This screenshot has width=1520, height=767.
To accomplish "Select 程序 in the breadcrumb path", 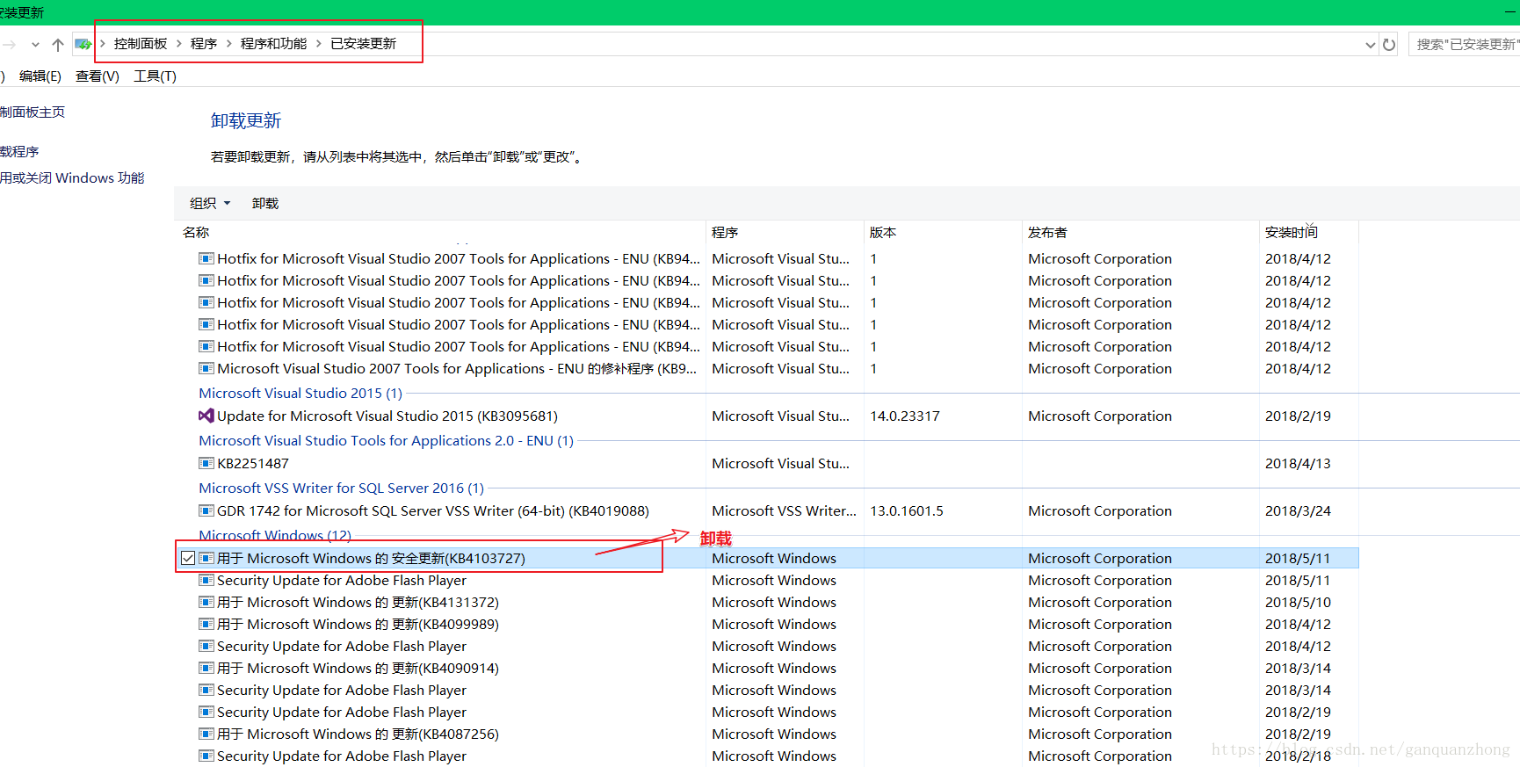I will (204, 44).
